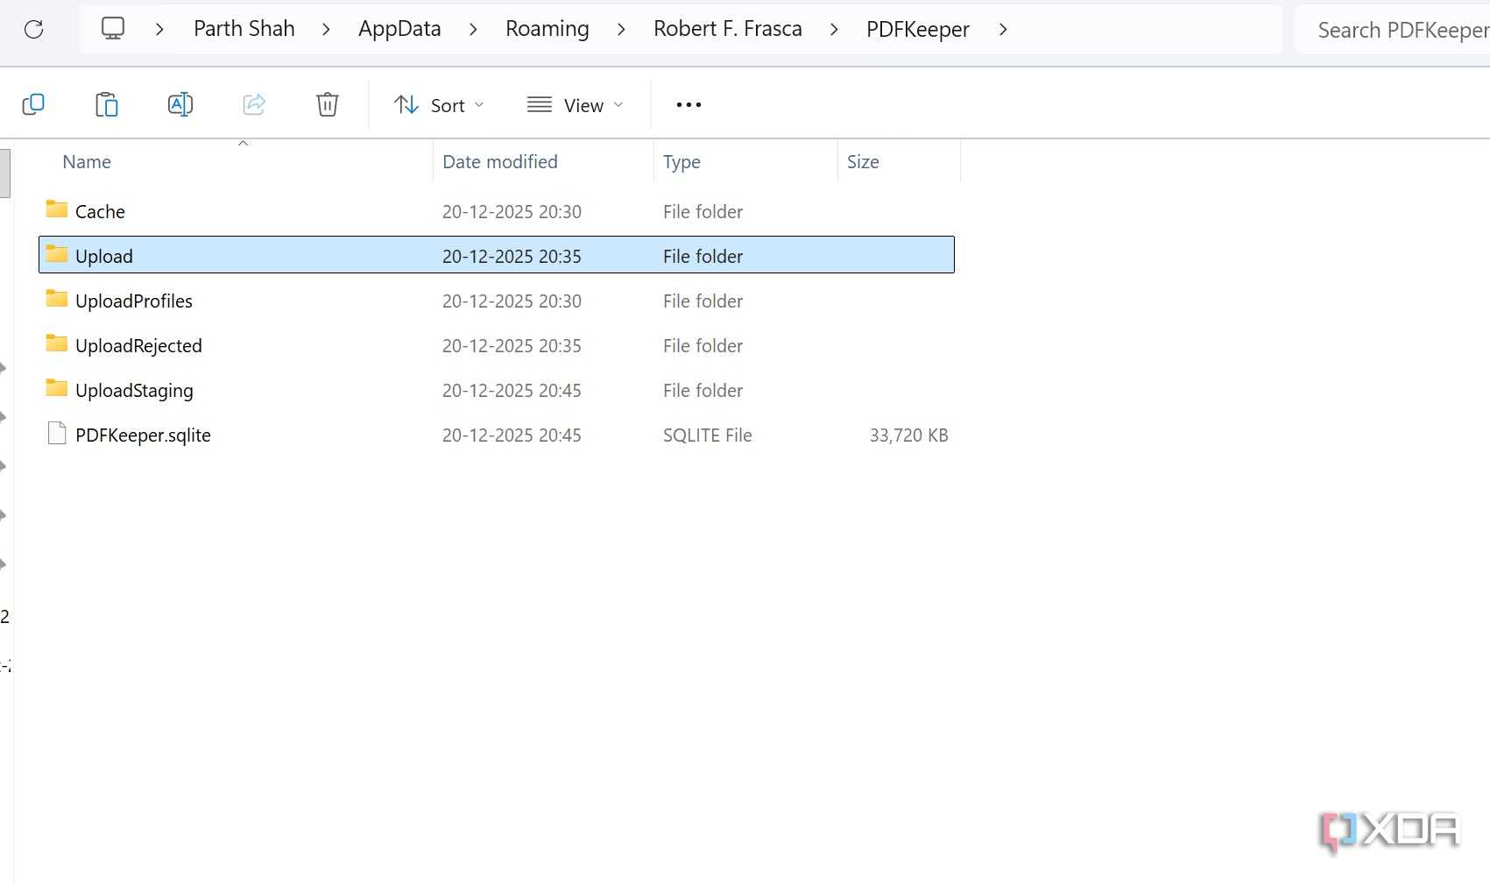Expand chevron after AppData in breadcrumb
This screenshot has width=1490, height=885.
click(x=473, y=30)
